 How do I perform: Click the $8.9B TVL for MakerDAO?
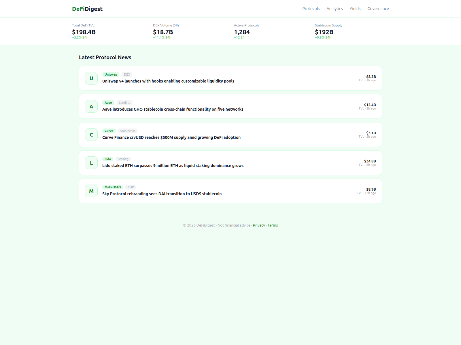coord(371,189)
